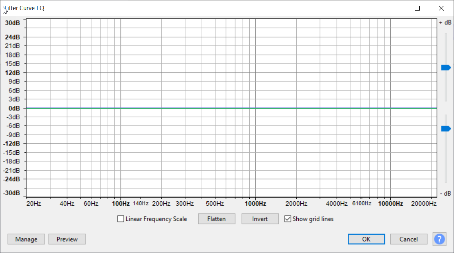Image resolution: width=454 pixels, height=253 pixels.
Task: Click the 4000Hz label on frequency ruler
Action: 336,204
